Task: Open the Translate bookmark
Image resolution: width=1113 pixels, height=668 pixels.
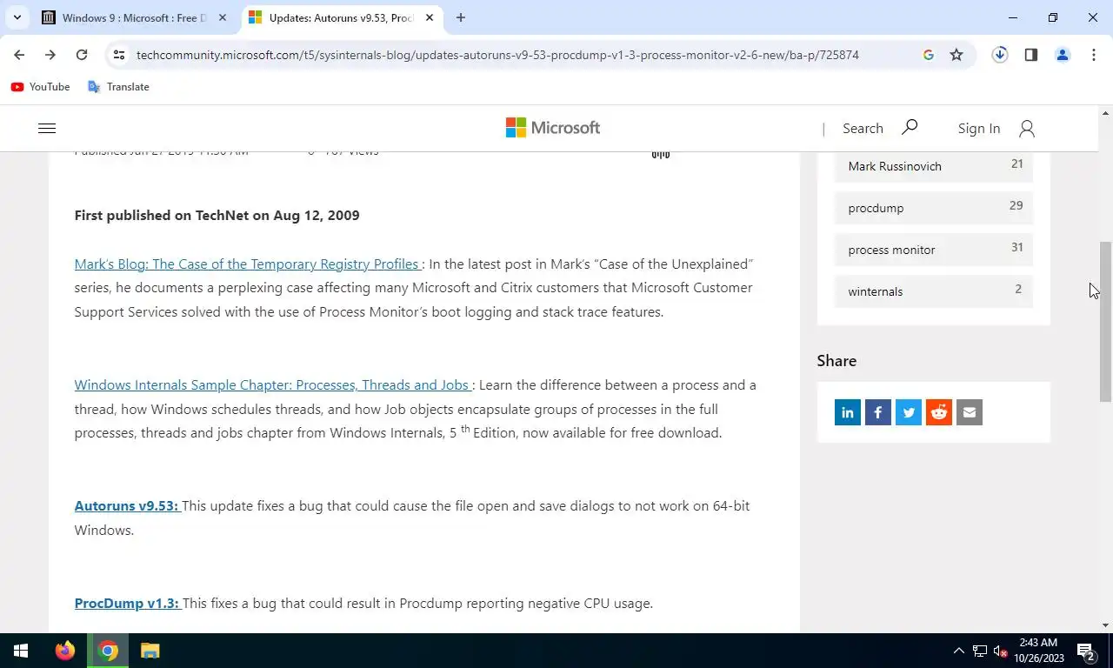Action: tap(118, 87)
